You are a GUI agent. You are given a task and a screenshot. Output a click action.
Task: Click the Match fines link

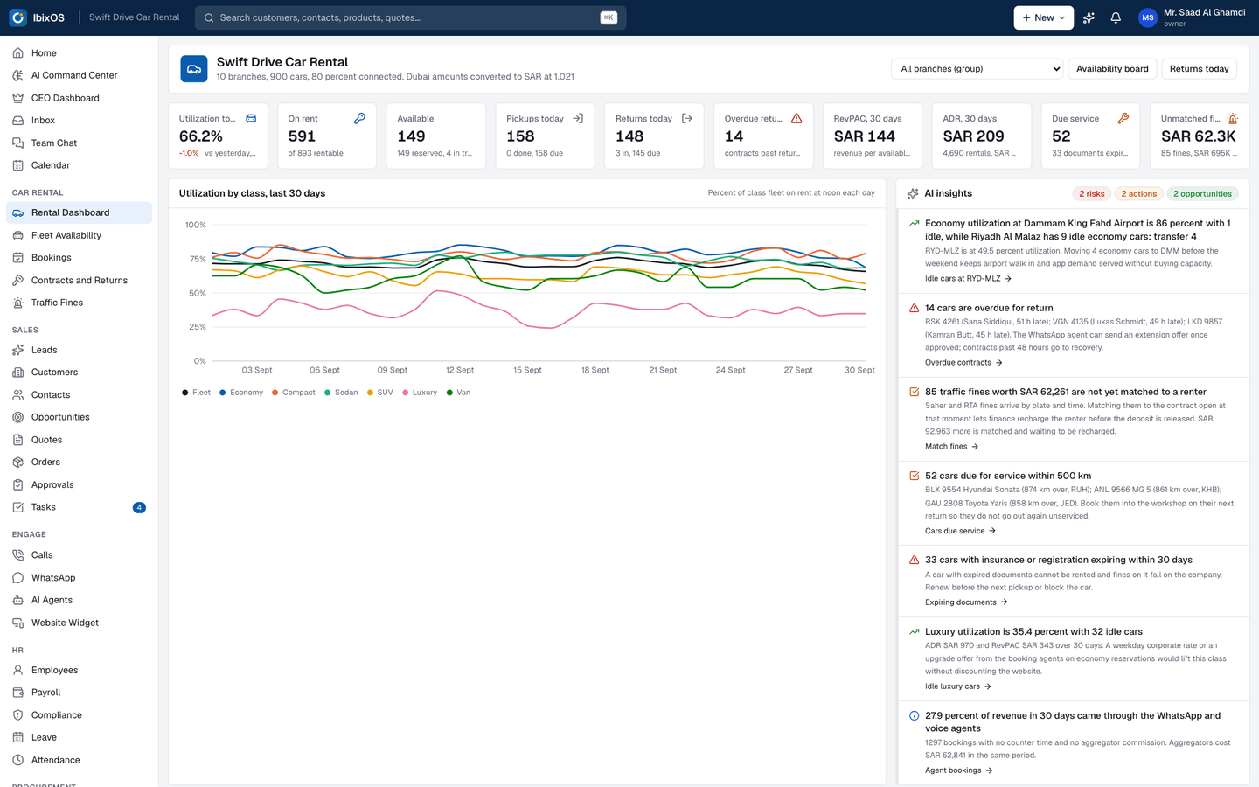(951, 447)
